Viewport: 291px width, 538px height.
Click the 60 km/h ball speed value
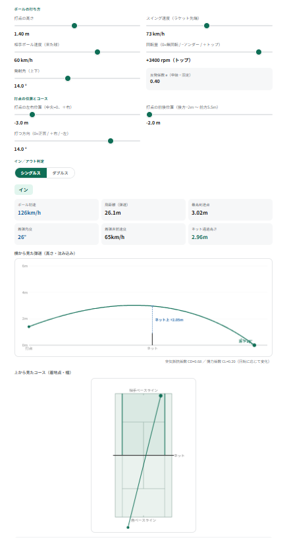click(23, 61)
